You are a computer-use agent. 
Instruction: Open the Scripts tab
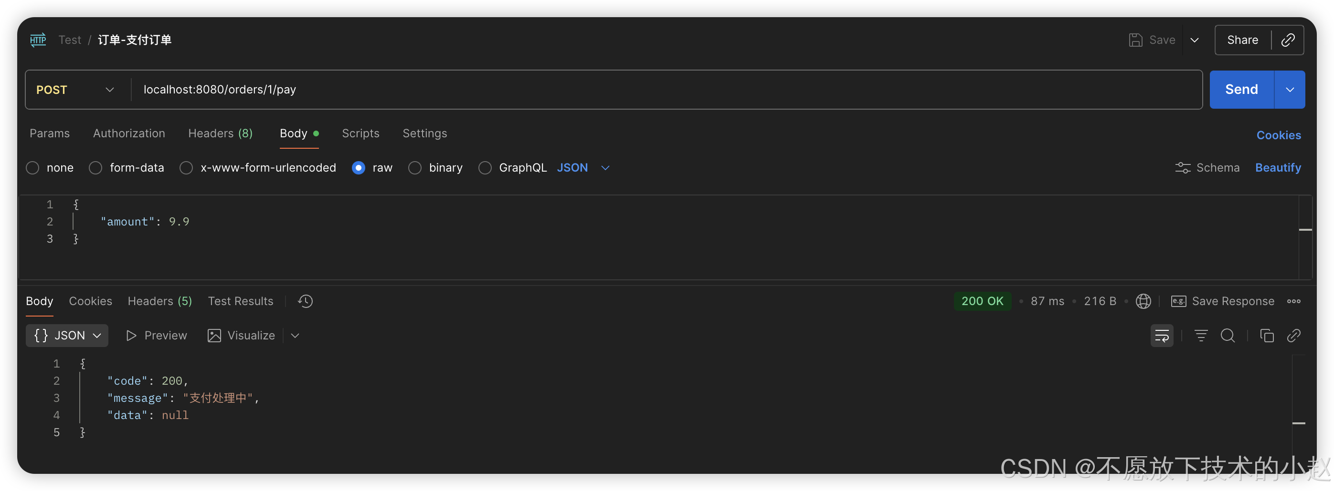pyautogui.click(x=360, y=133)
